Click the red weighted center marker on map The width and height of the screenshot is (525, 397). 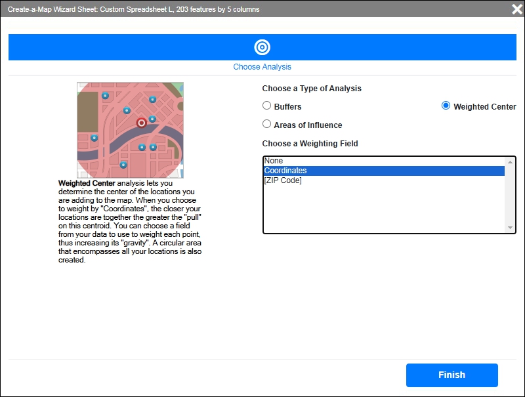click(x=141, y=123)
